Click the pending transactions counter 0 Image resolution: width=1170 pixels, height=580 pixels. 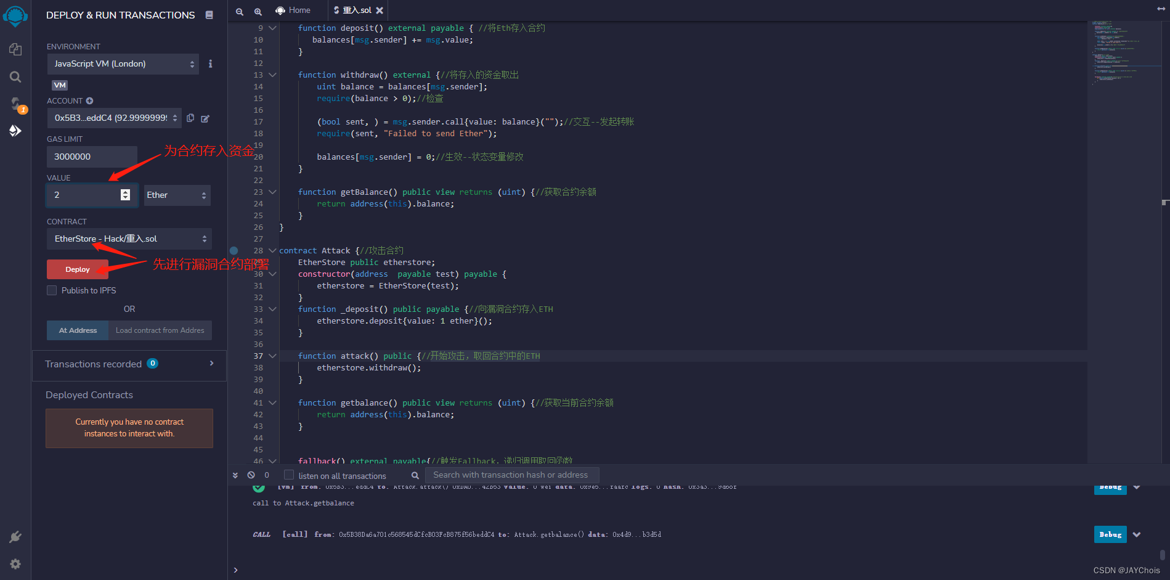267,475
